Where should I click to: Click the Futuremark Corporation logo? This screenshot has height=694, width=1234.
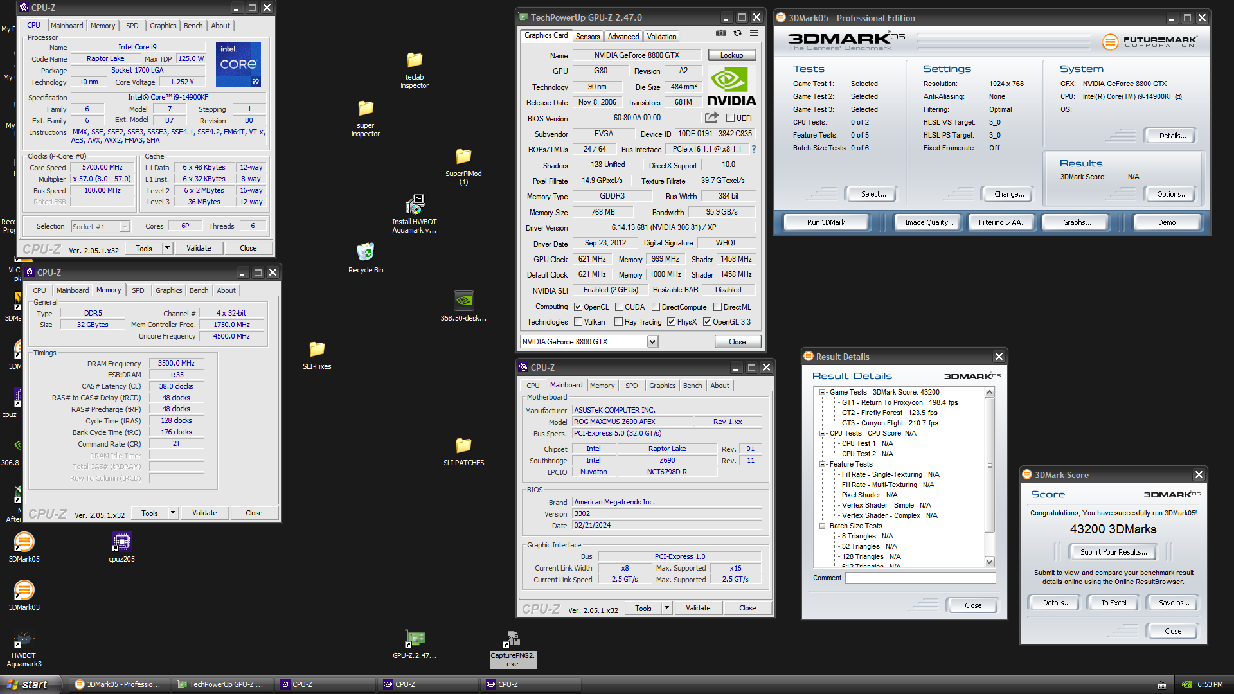tap(1149, 42)
